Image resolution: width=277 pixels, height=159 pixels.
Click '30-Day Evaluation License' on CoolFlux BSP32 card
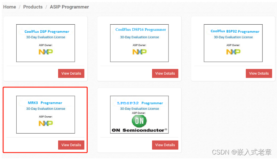[233, 37]
